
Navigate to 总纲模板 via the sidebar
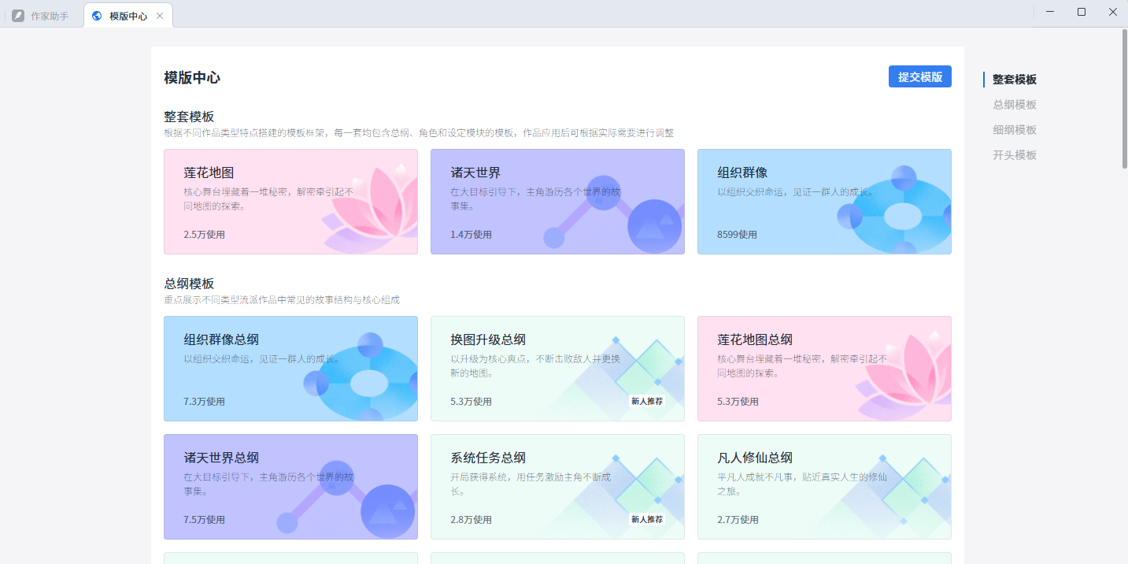coord(1014,104)
